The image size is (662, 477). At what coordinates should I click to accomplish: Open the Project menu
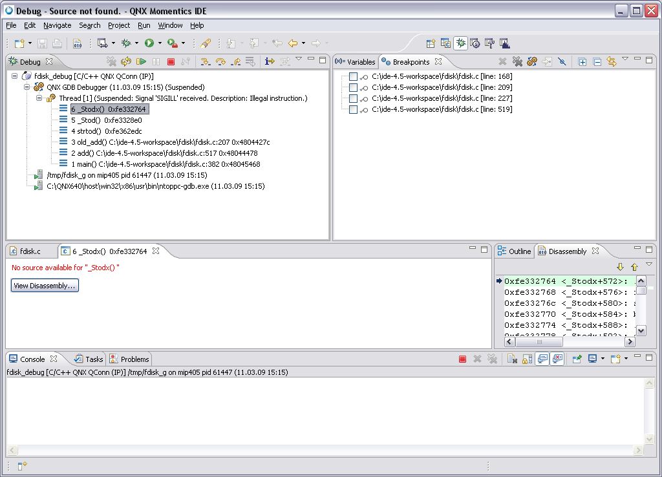pyautogui.click(x=119, y=25)
